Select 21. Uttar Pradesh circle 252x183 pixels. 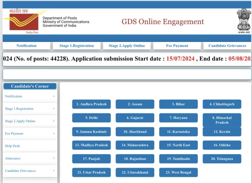91,172
